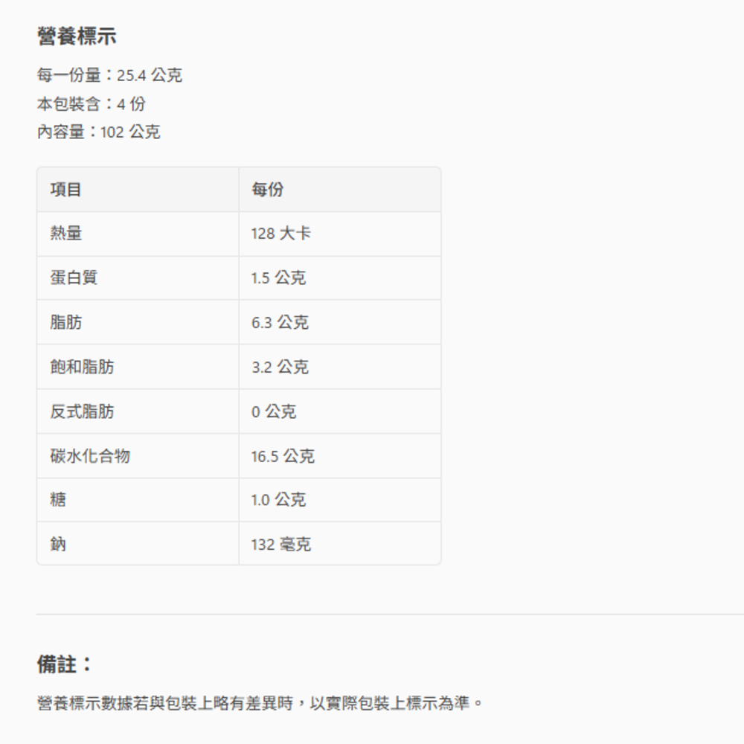Click the 備註： heading

(x=65, y=664)
